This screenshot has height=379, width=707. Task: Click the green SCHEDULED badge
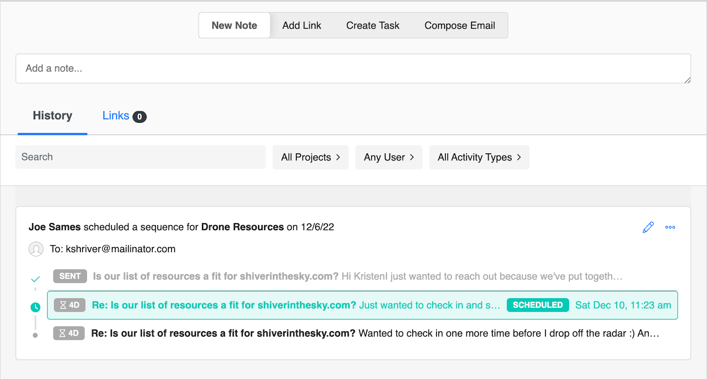point(537,305)
